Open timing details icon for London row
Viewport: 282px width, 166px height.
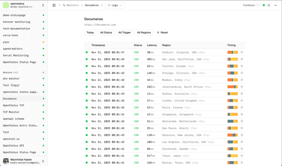[242, 100]
